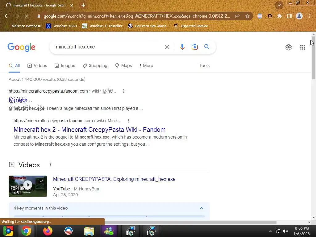This screenshot has width=316, height=237.
Task: Show hidden tray icons arrow
Action: [270, 231]
